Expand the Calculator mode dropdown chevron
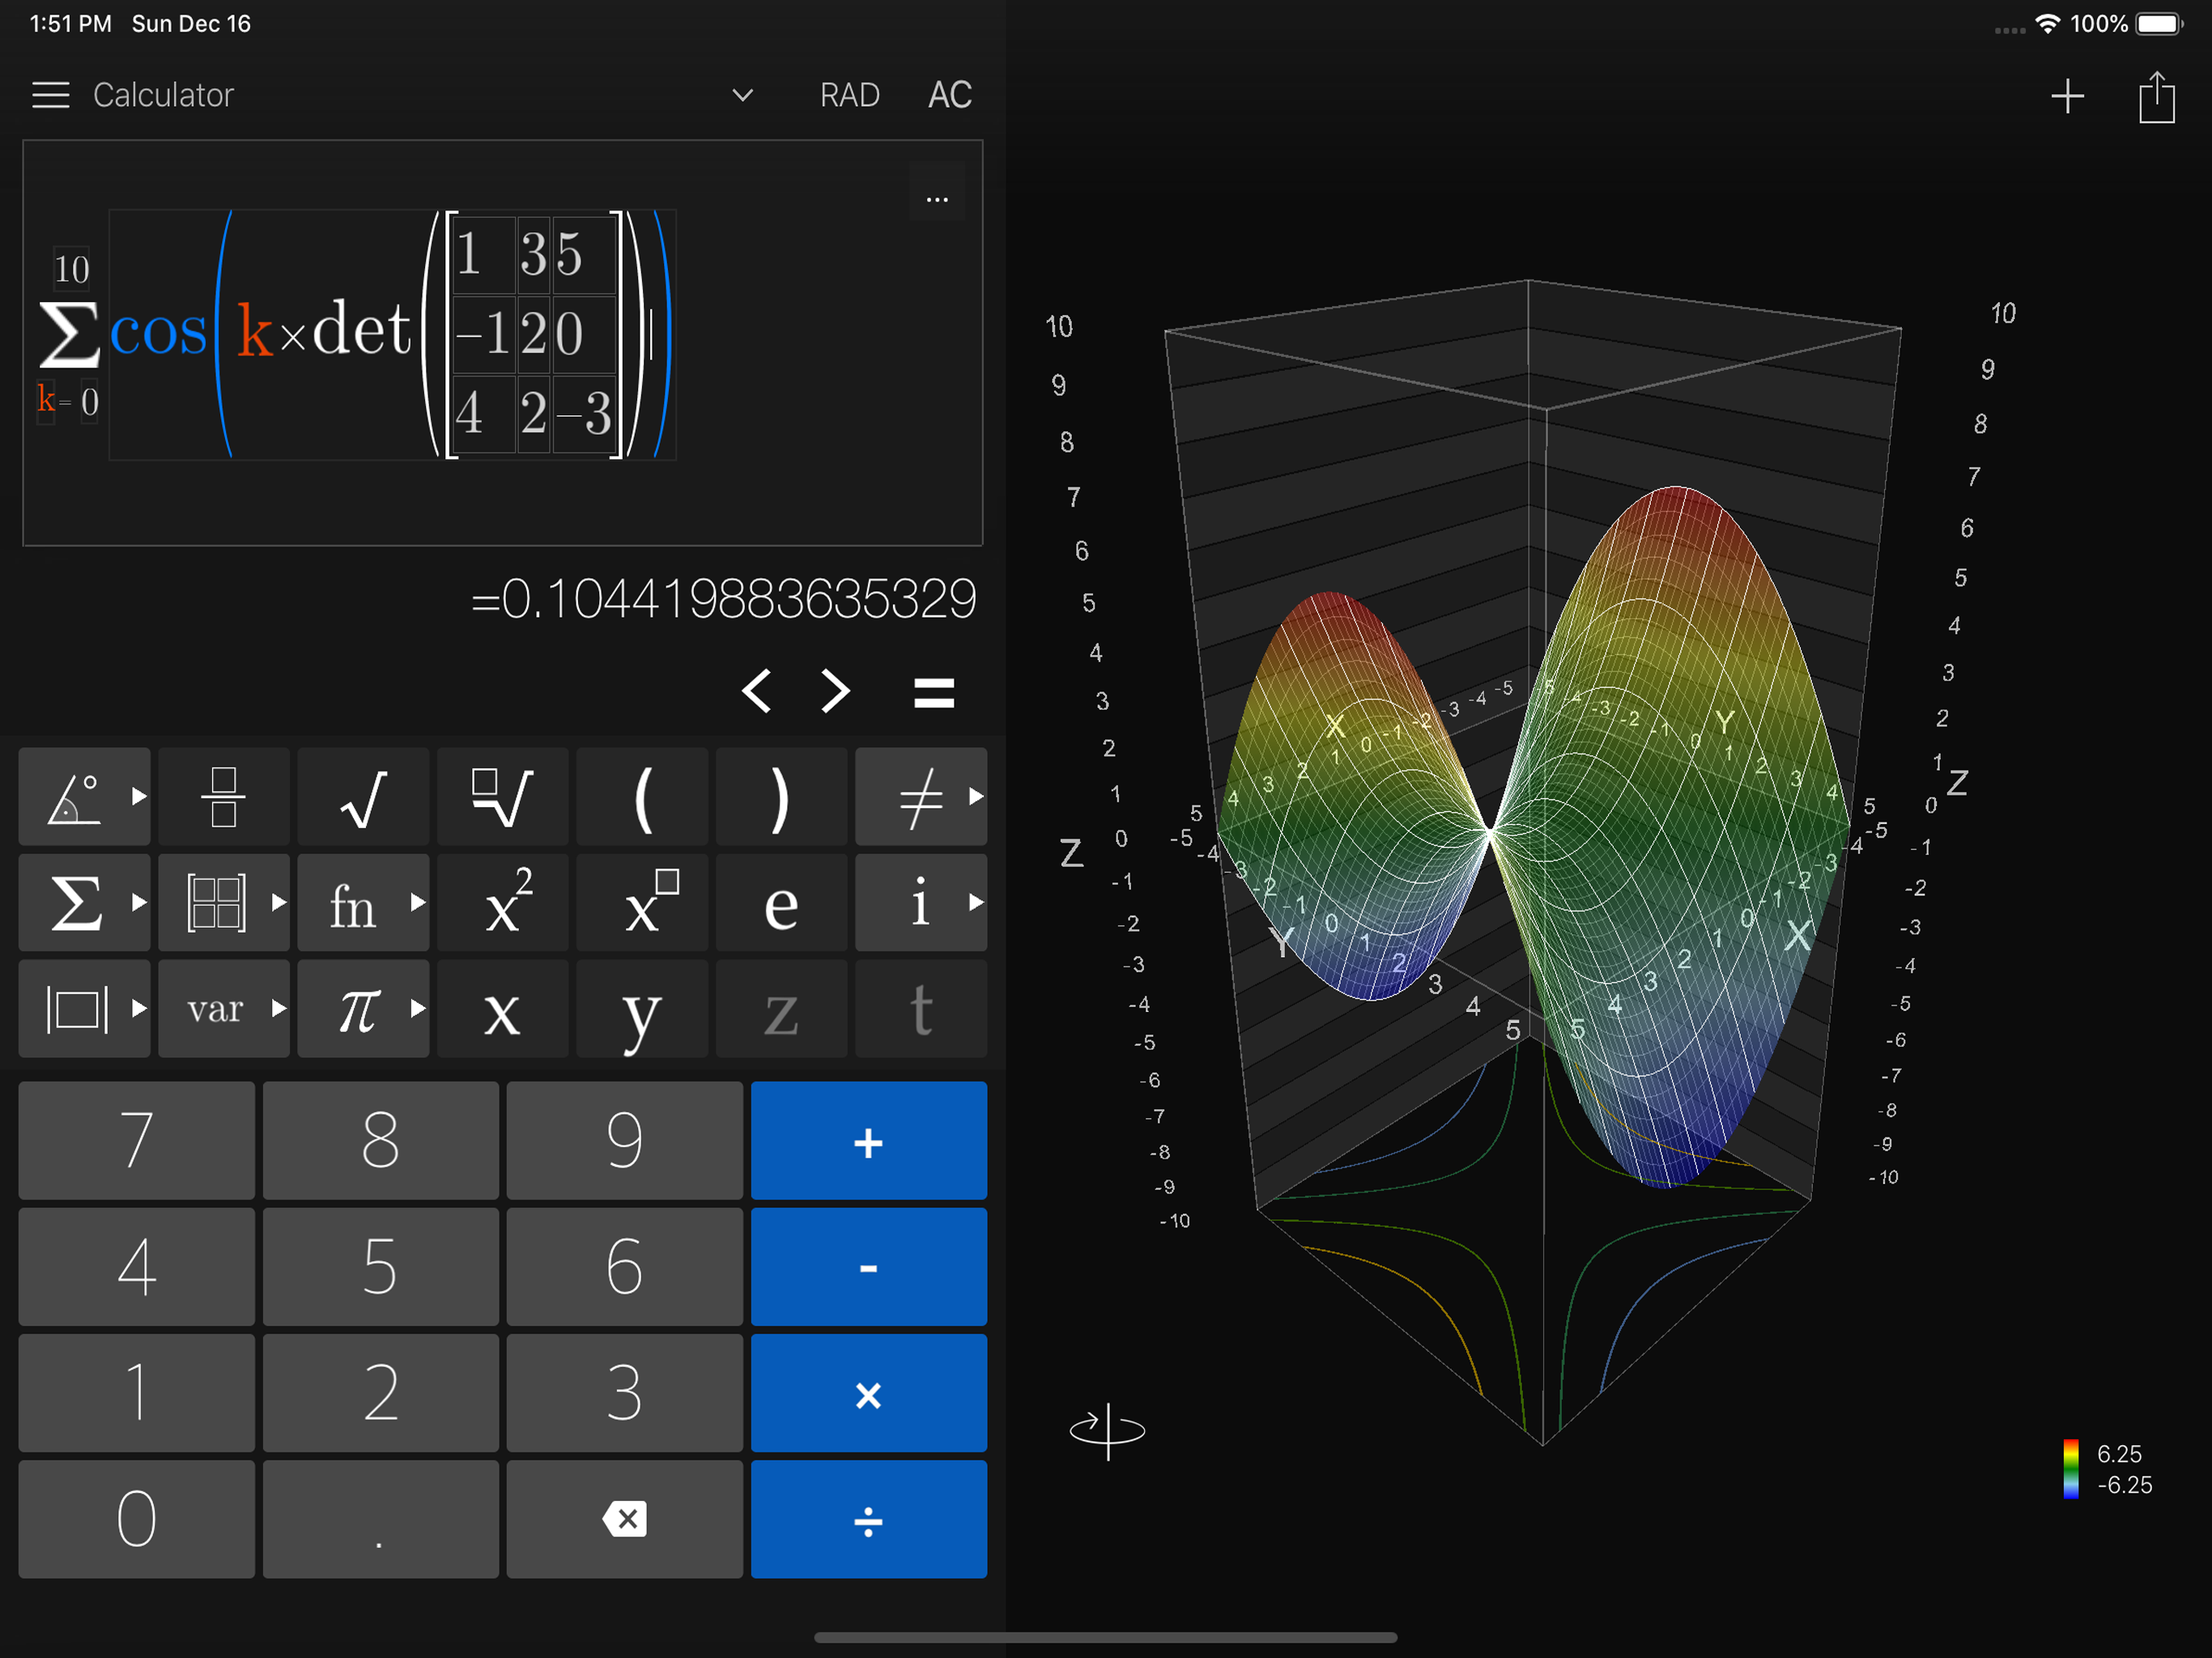Viewport: 2212px width, 1658px height. click(742, 95)
